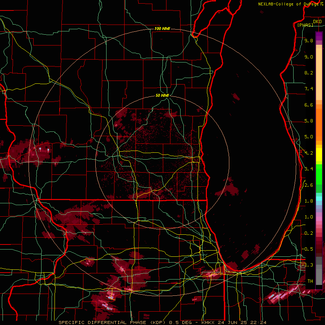
Task: Click the 50 NMI range ring label
Action: [x=162, y=95]
